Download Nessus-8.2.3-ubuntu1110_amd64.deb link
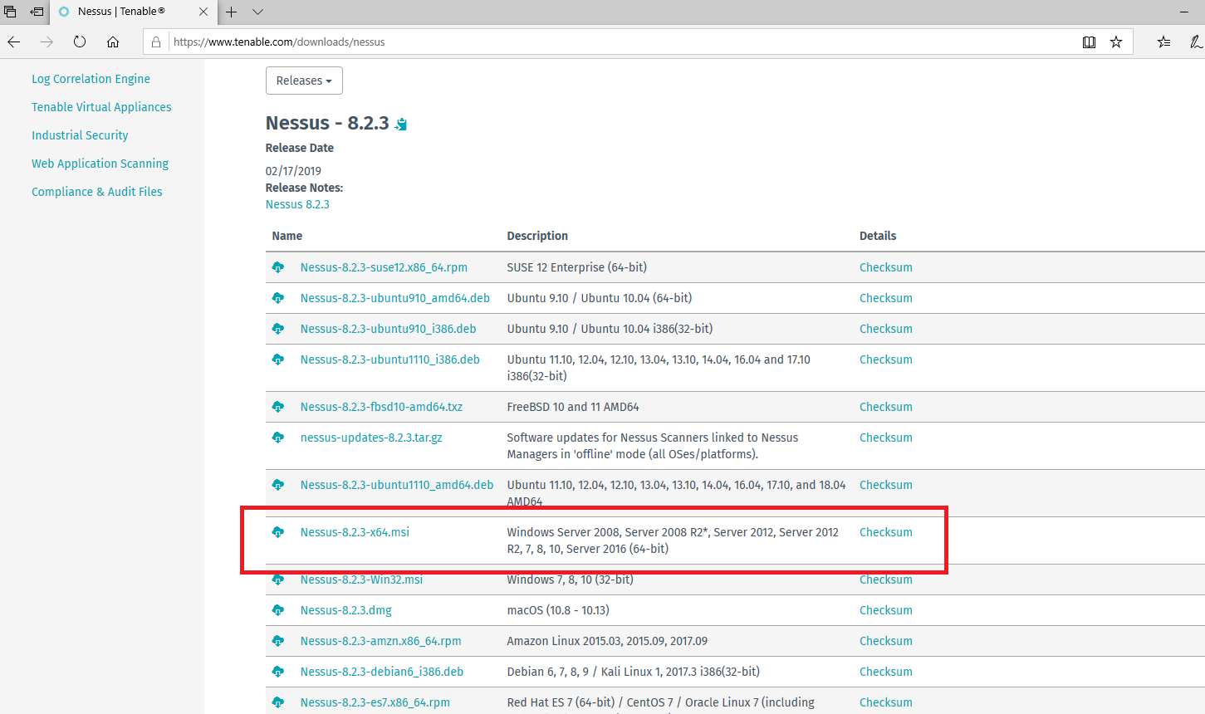The height and width of the screenshot is (714, 1205). tap(397, 485)
